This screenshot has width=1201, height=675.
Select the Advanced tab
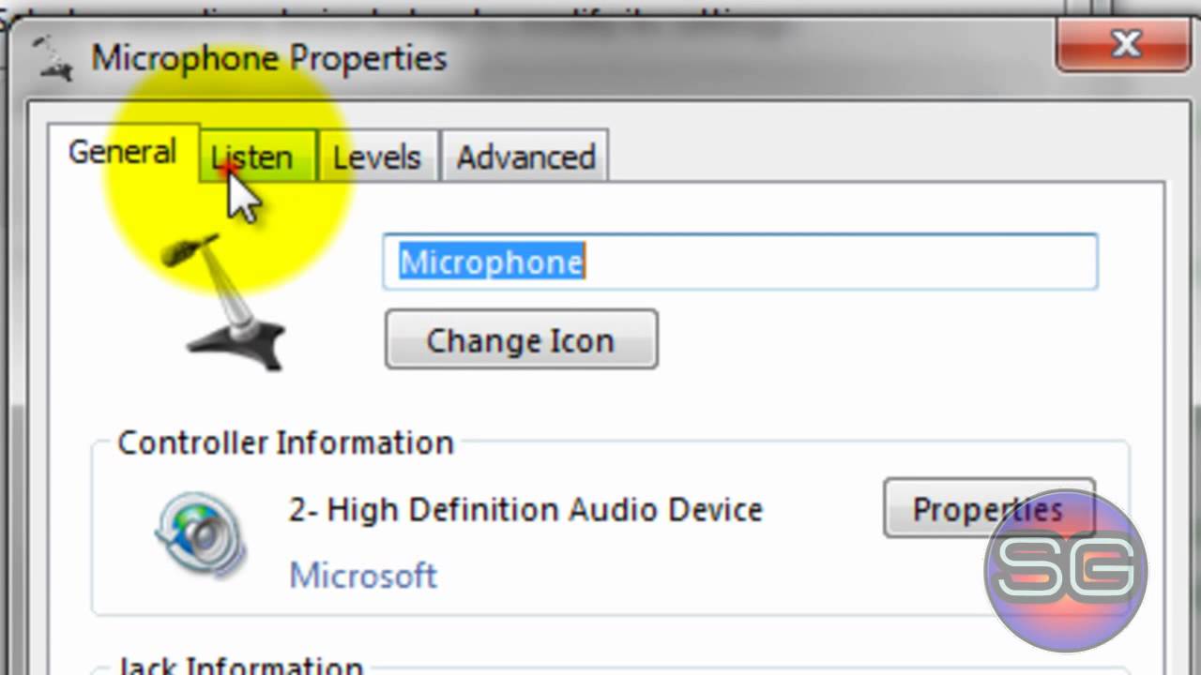click(x=525, y=157)
